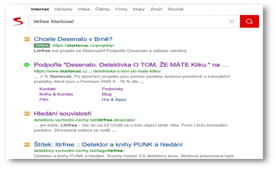Open the startovac.cz/projekty URL link
The image size is (276, 169).
84,45
